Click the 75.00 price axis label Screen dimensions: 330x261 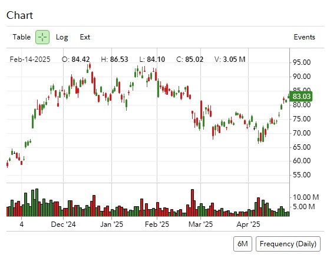pyautogui.click(x=302, y=119)
